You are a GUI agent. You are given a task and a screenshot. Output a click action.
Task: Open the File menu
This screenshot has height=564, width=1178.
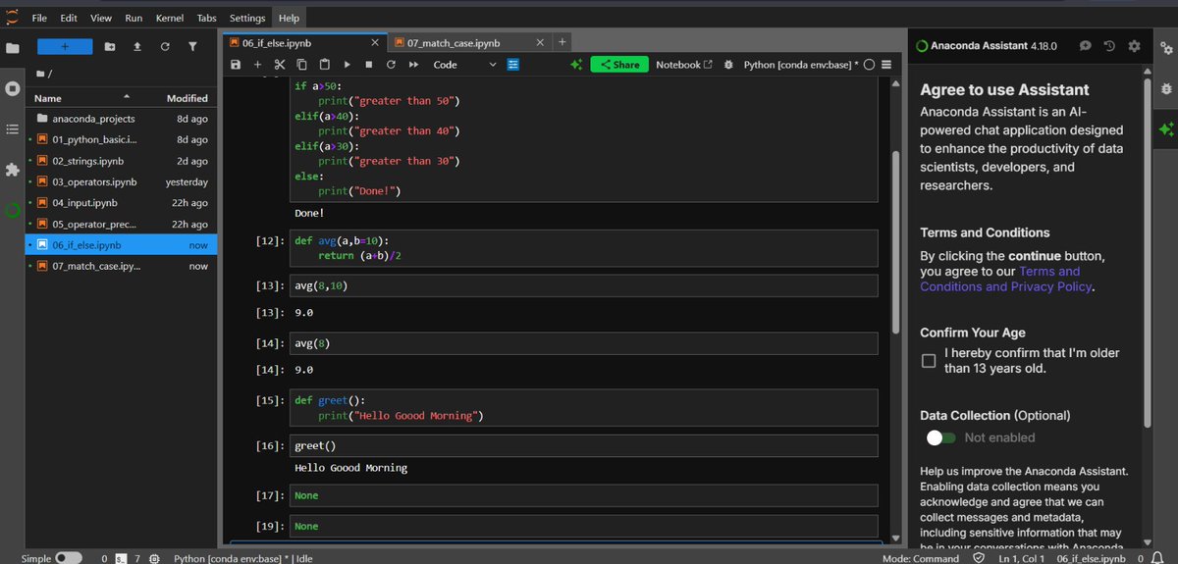(x=39, y=18)
